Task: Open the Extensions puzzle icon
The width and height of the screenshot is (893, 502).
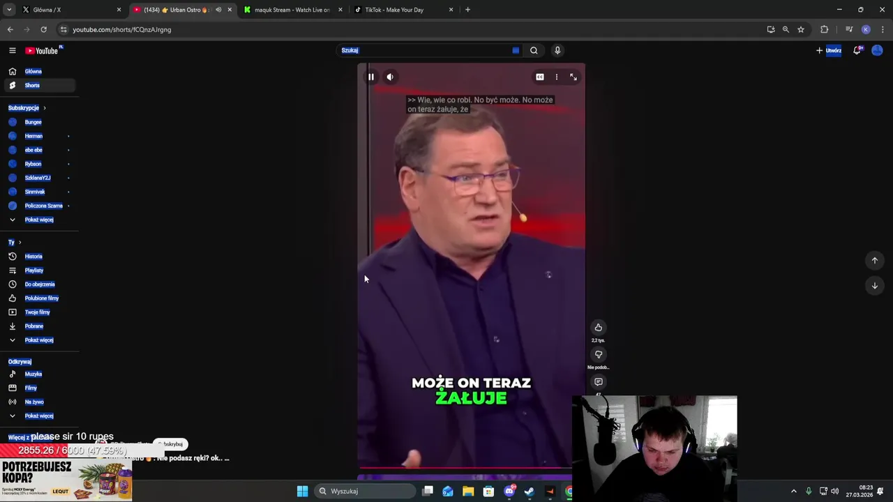Action: point(825,29)
